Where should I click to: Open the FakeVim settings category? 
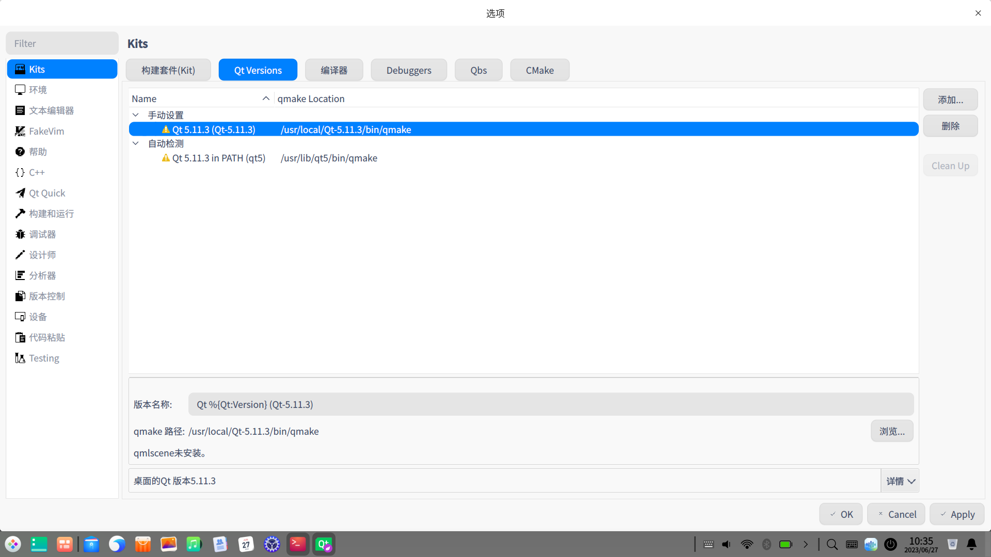click(46, 131)
